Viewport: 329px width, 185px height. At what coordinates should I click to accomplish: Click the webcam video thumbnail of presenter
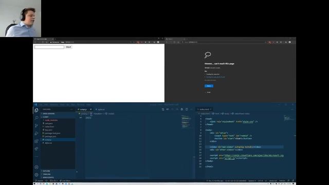pos(21,18)
